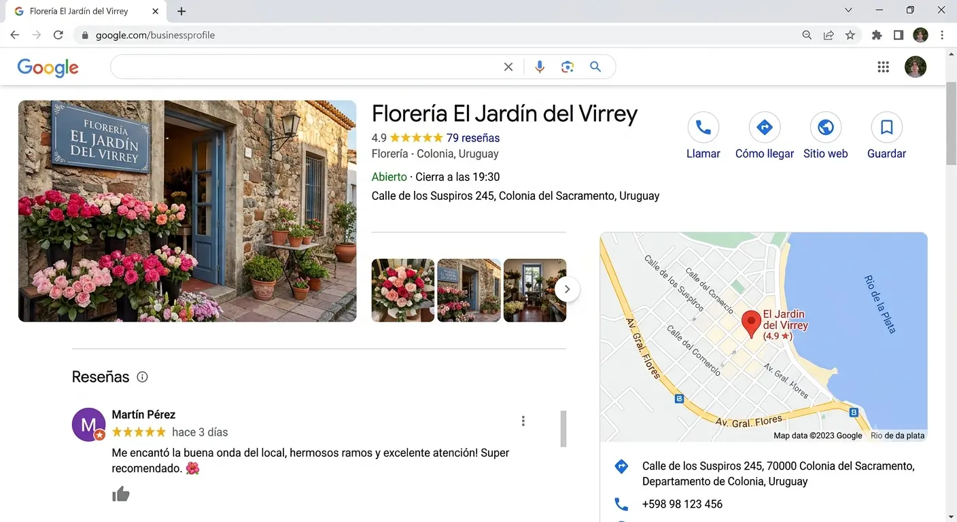957x522 pixels.
Task: Open Chrome profile avatar in toolbar
Action: (x=920, y=35)
